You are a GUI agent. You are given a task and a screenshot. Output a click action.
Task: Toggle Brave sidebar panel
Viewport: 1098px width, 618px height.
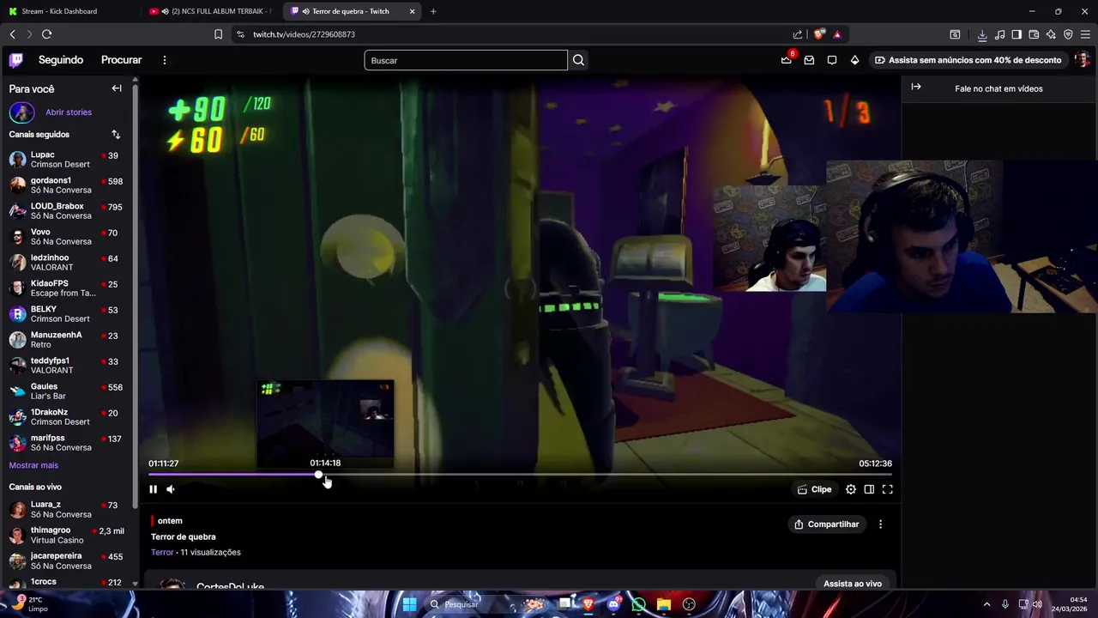click(x=1017, y=34)
